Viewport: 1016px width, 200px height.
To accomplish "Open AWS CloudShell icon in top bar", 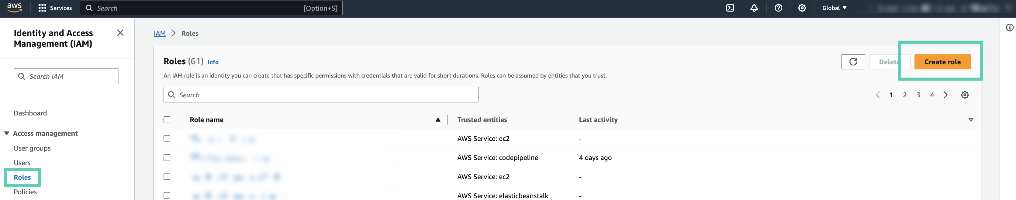I will [730, 8].
